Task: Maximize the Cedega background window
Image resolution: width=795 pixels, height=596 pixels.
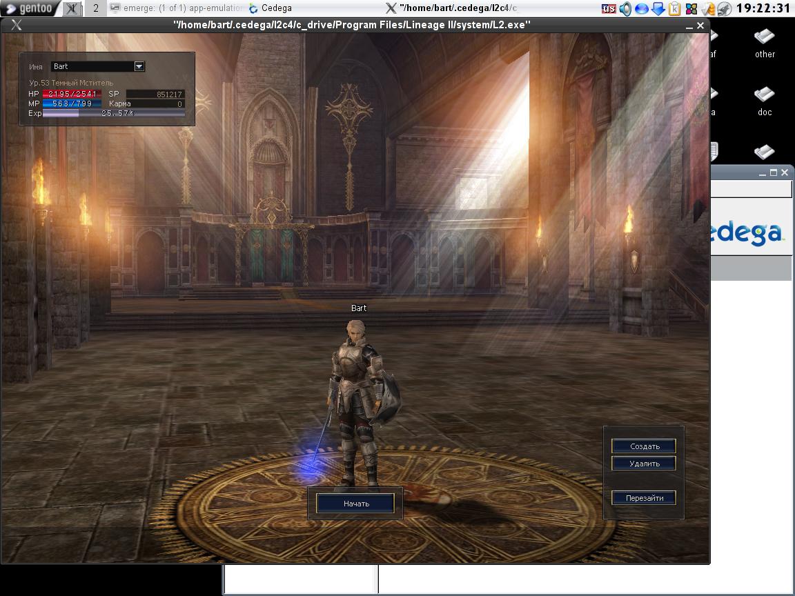Action: pyautogui.click(x=773, y=172)
